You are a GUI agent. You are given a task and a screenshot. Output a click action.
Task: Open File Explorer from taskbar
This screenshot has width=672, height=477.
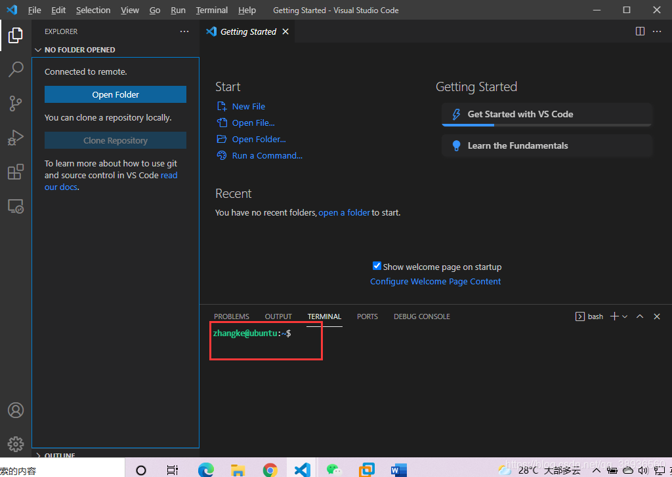238,470
